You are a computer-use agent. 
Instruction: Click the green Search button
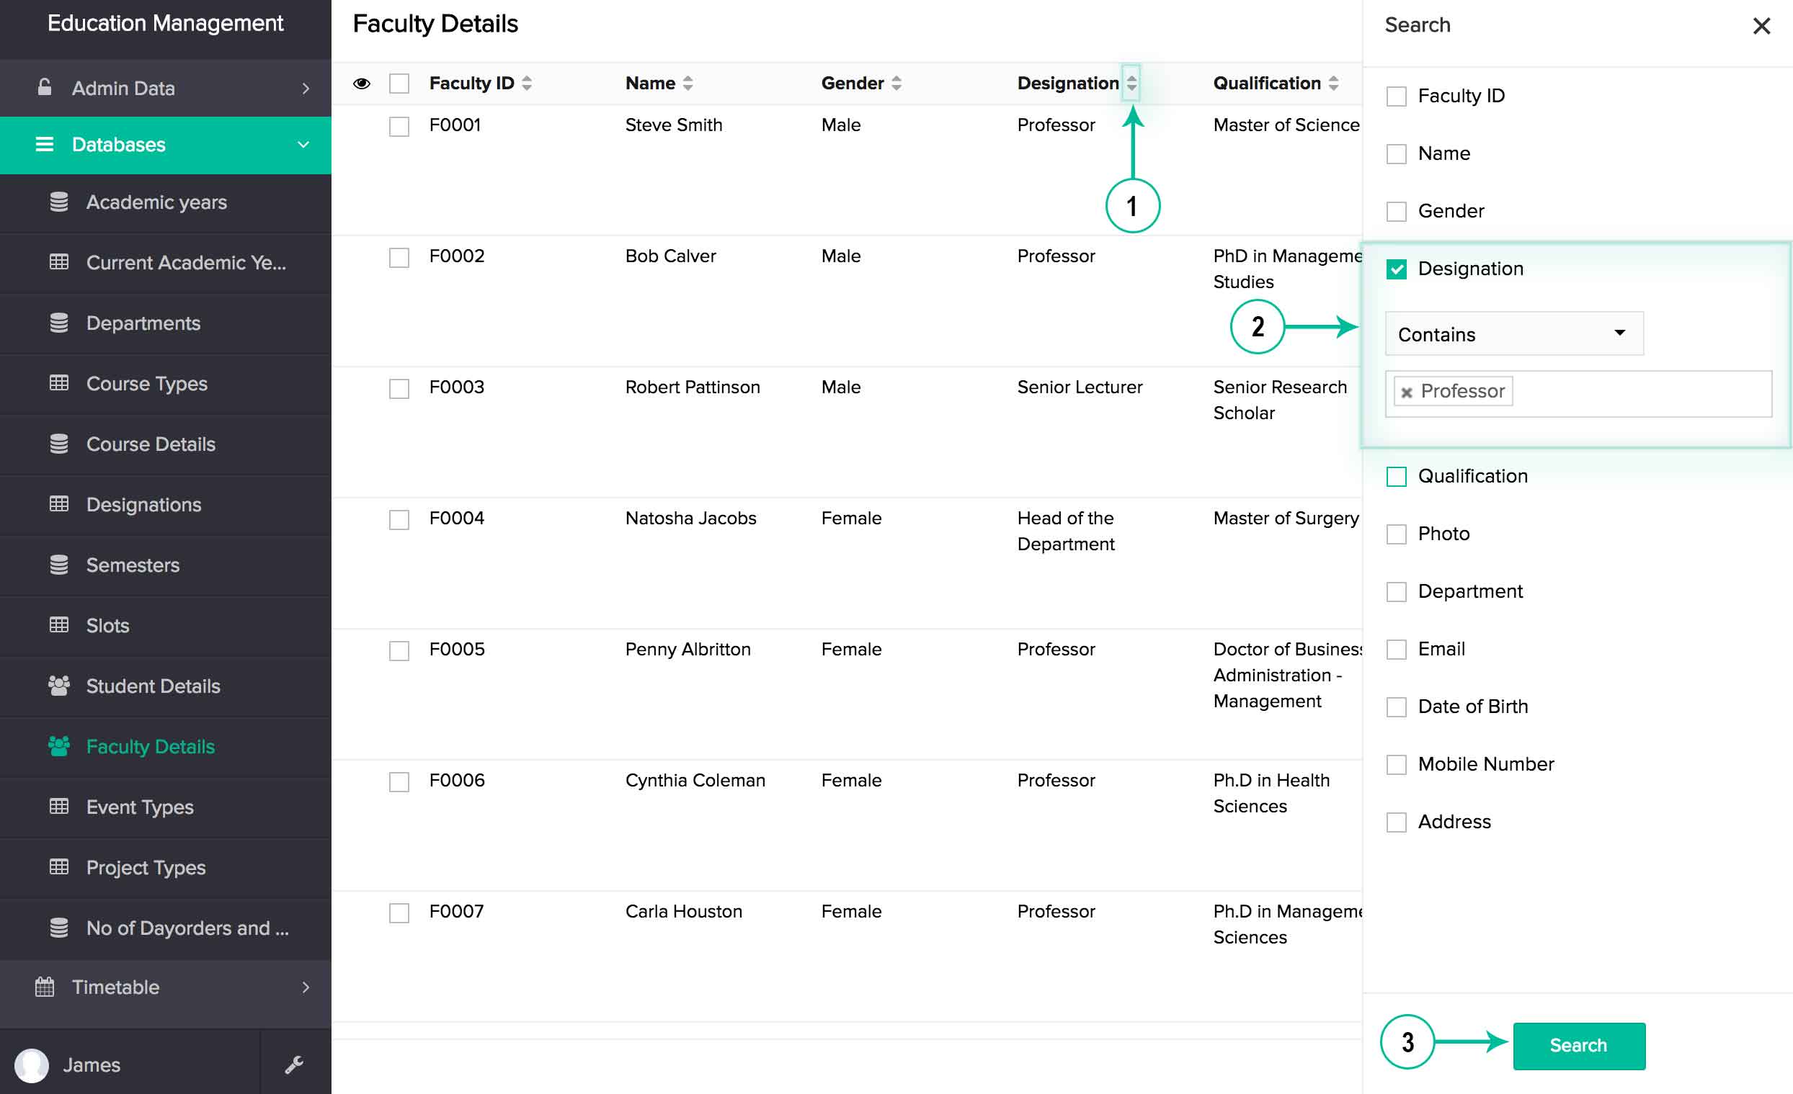tap(1579, 1045)
